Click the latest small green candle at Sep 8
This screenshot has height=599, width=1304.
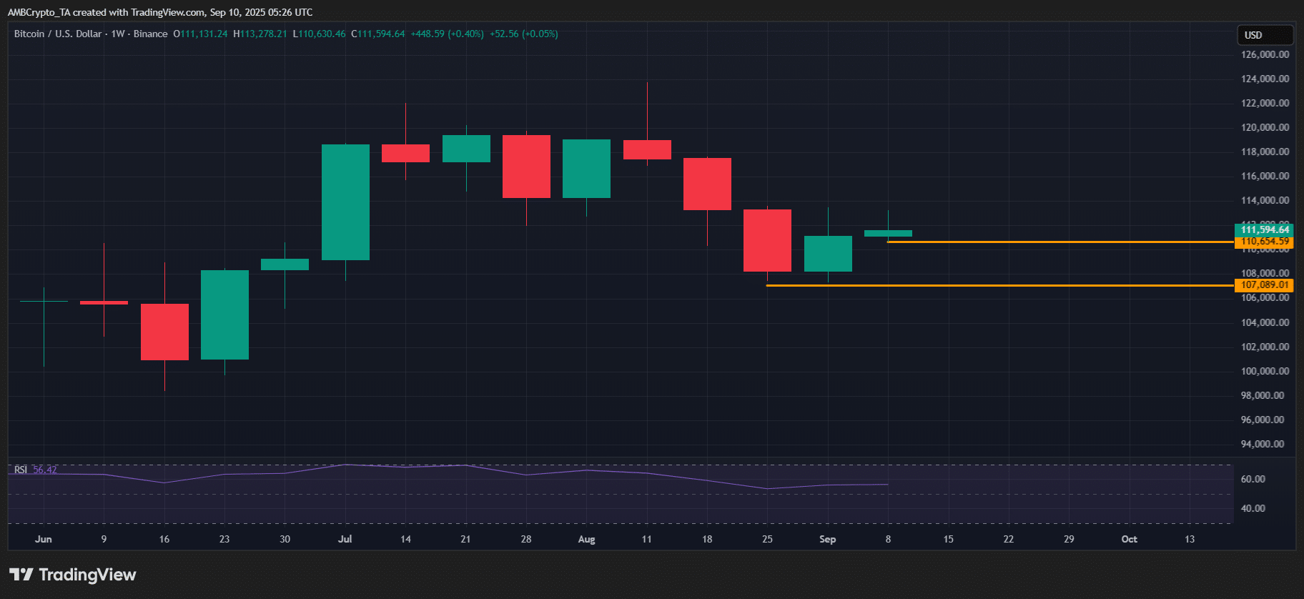point(888,233)
